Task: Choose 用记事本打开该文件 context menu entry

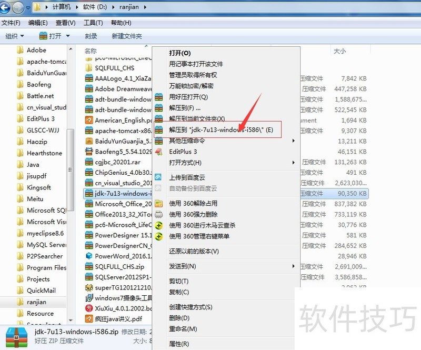Action: coord(196,64)
